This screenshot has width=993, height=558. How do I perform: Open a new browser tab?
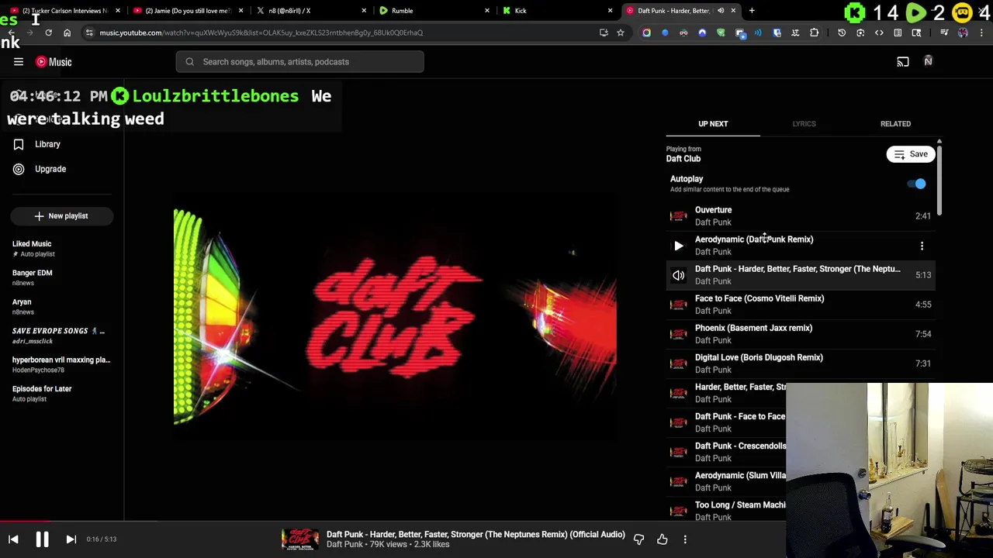[x=752, y=11]
